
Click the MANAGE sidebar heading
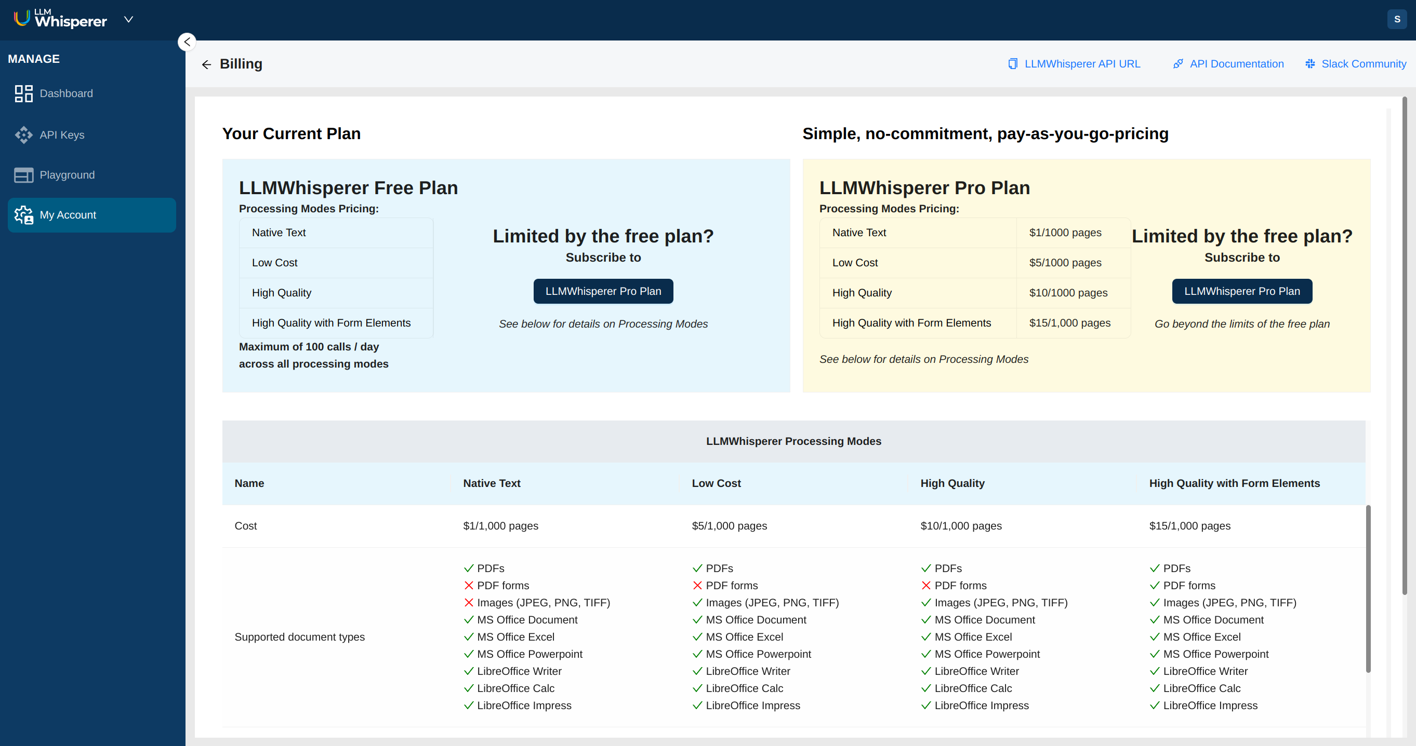coord(34,59)
